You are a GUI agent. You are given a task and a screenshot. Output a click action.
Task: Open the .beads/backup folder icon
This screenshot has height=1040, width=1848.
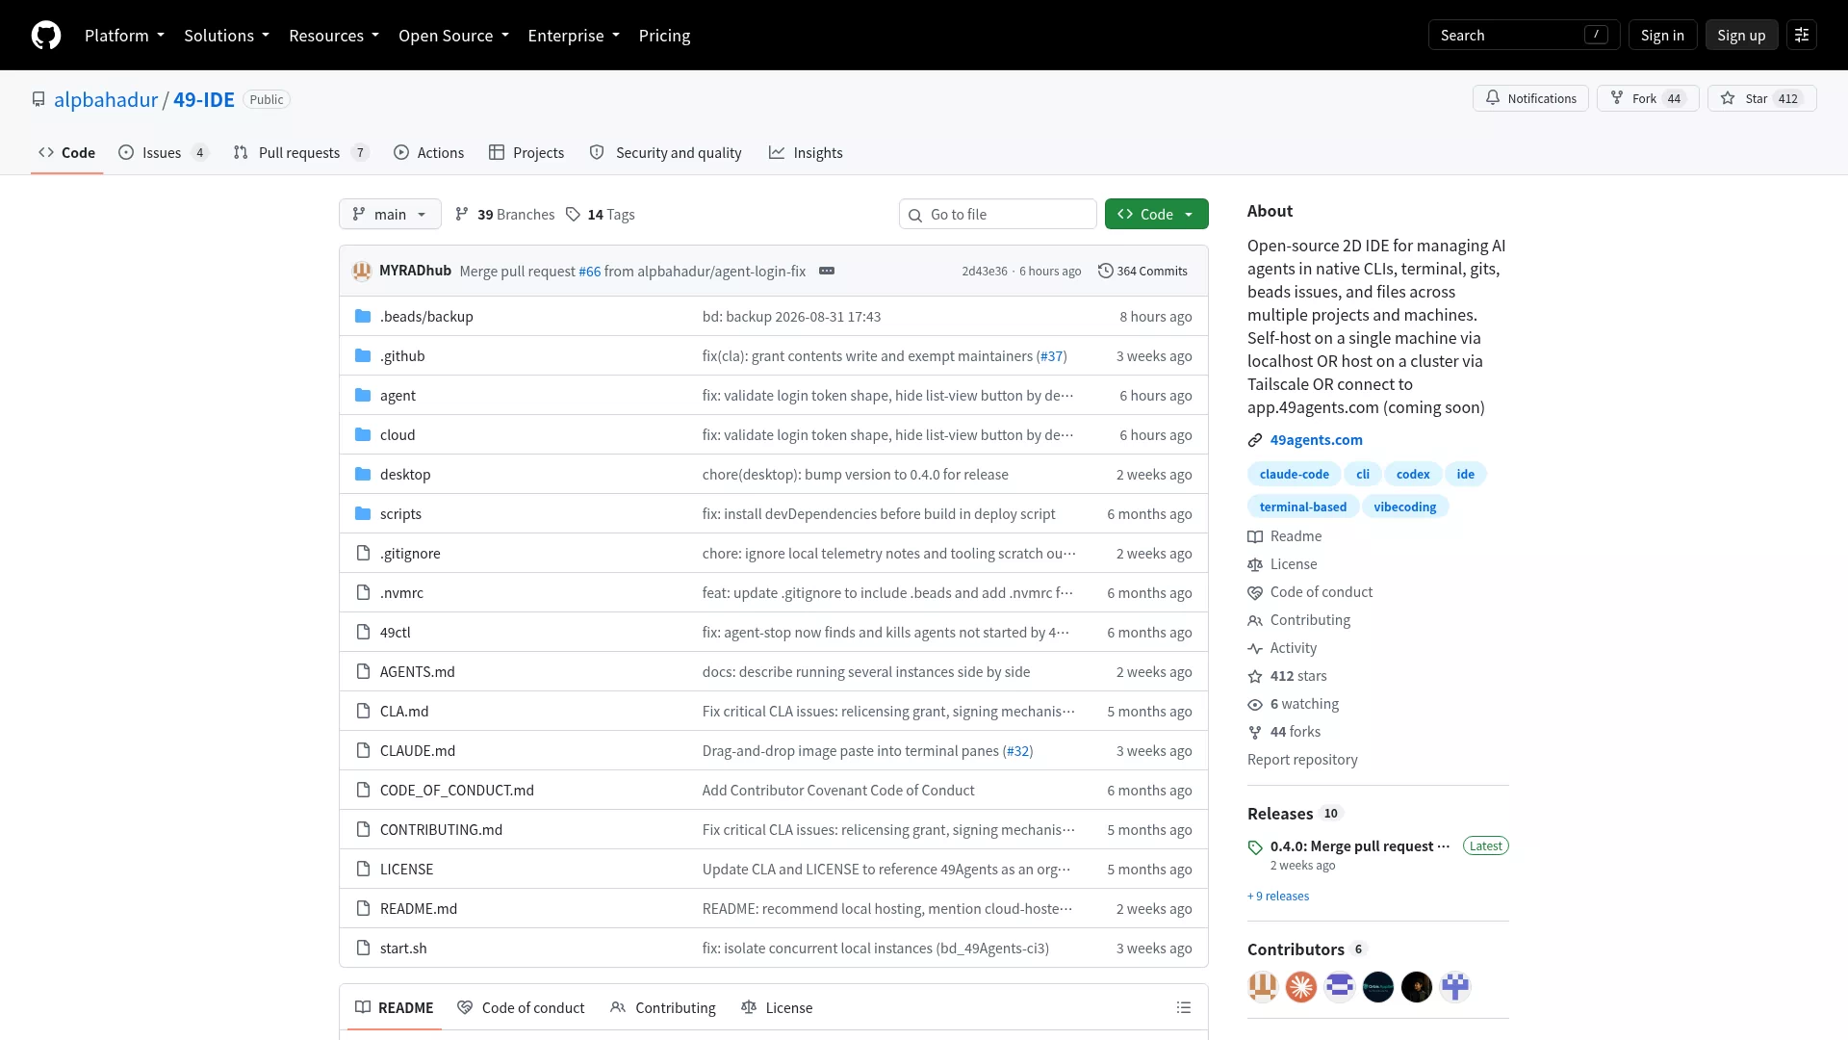tap(363, 317)
